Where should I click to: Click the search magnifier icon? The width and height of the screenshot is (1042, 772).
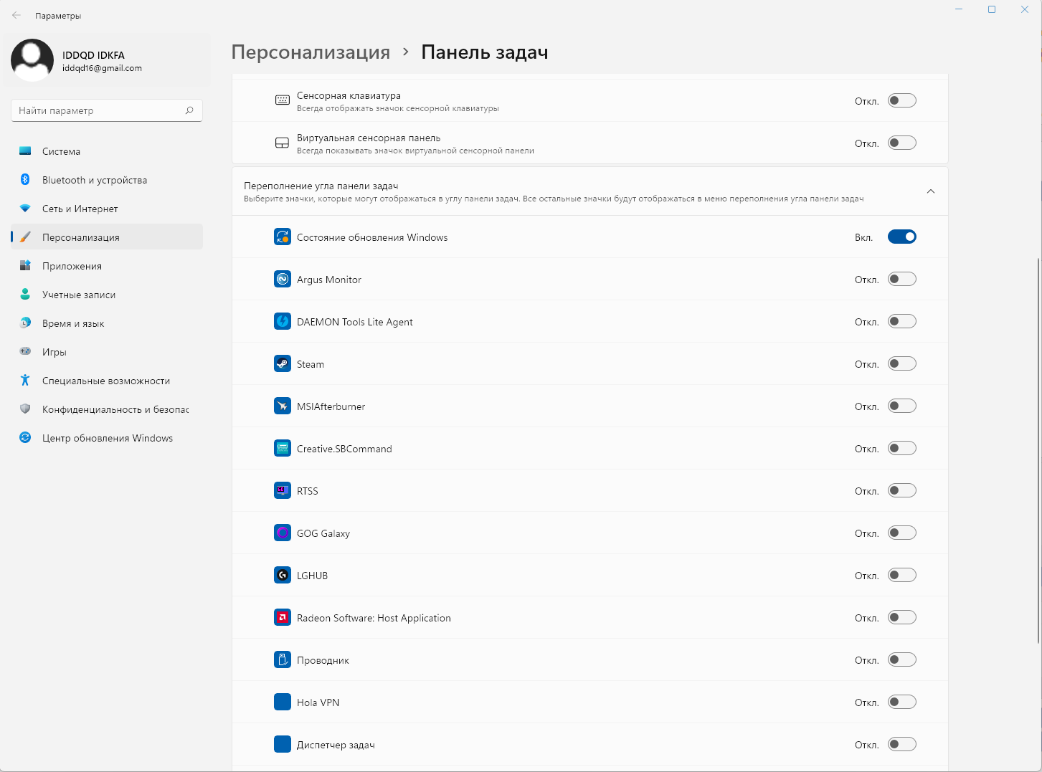click(189, 110)
